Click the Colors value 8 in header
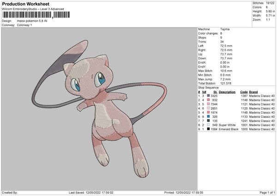277x196 pixels. 267,7
